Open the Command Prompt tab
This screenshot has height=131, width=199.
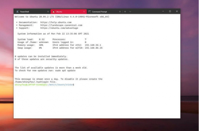point(104,12)
